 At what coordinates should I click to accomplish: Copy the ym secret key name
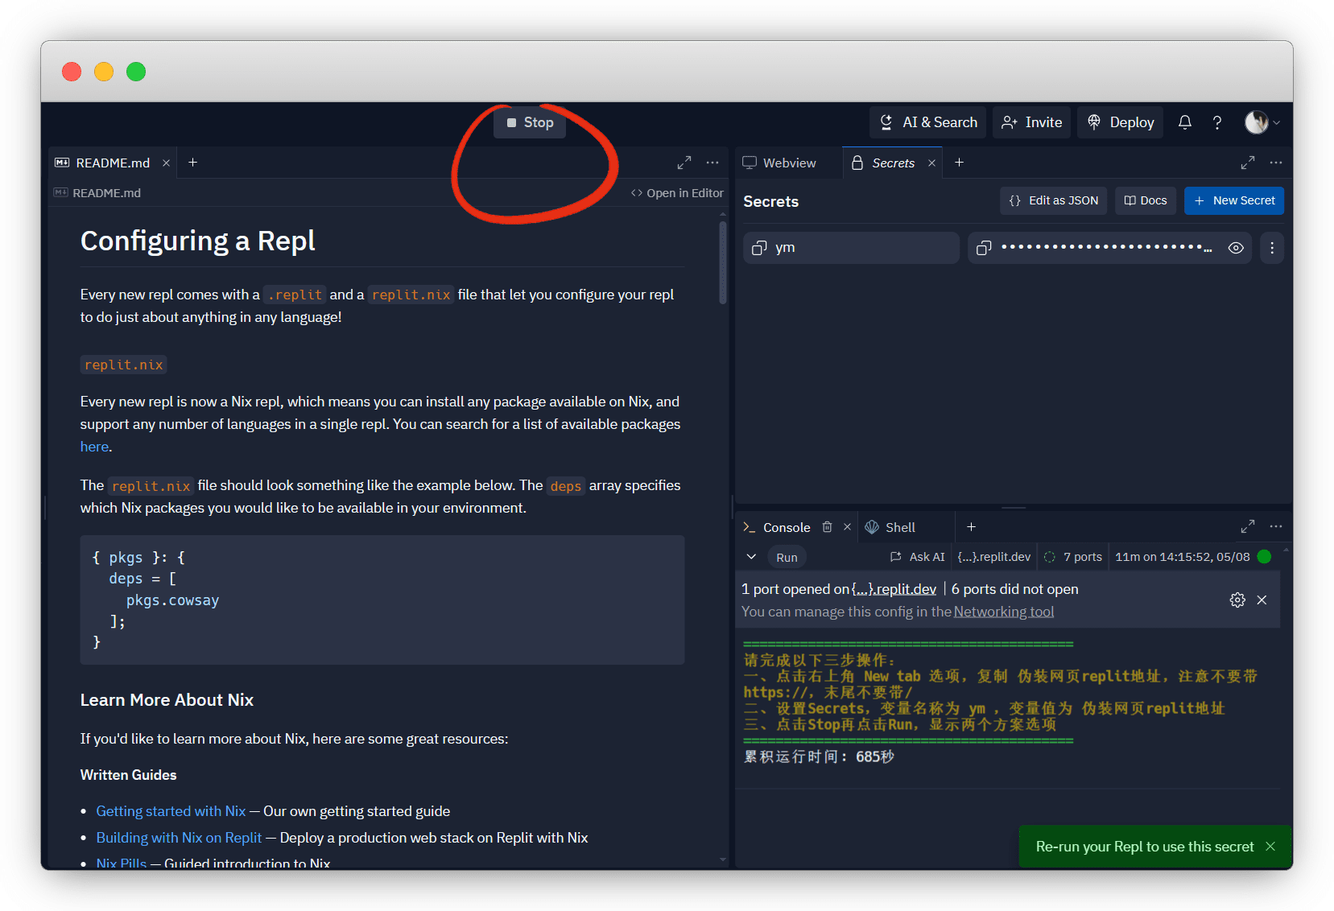(x=759, y=248)
